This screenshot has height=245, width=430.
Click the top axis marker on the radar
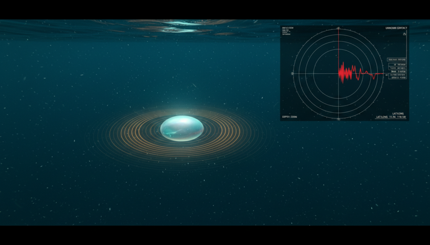click(338, 28)
